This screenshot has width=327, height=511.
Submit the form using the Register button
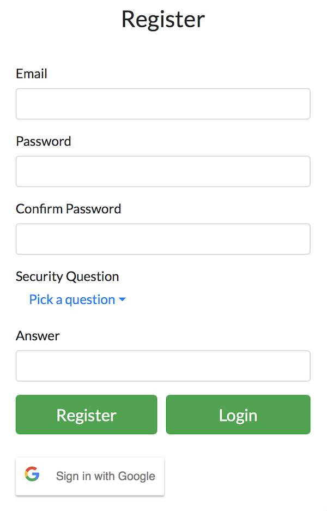pos(86,414)
